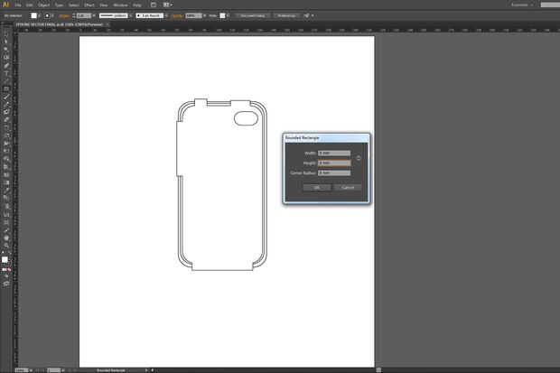Open the Window menu
The height and width of the screenshot is (373, 560).
(120, 5)
